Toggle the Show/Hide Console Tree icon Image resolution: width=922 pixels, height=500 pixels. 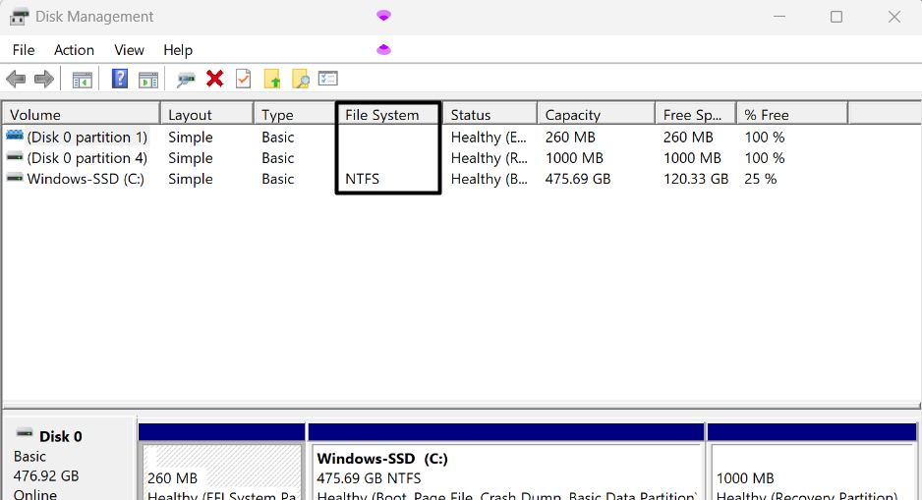click(83, 80)
